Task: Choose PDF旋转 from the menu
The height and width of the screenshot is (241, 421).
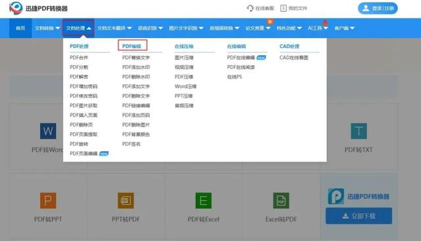Action: pos(79,144)
